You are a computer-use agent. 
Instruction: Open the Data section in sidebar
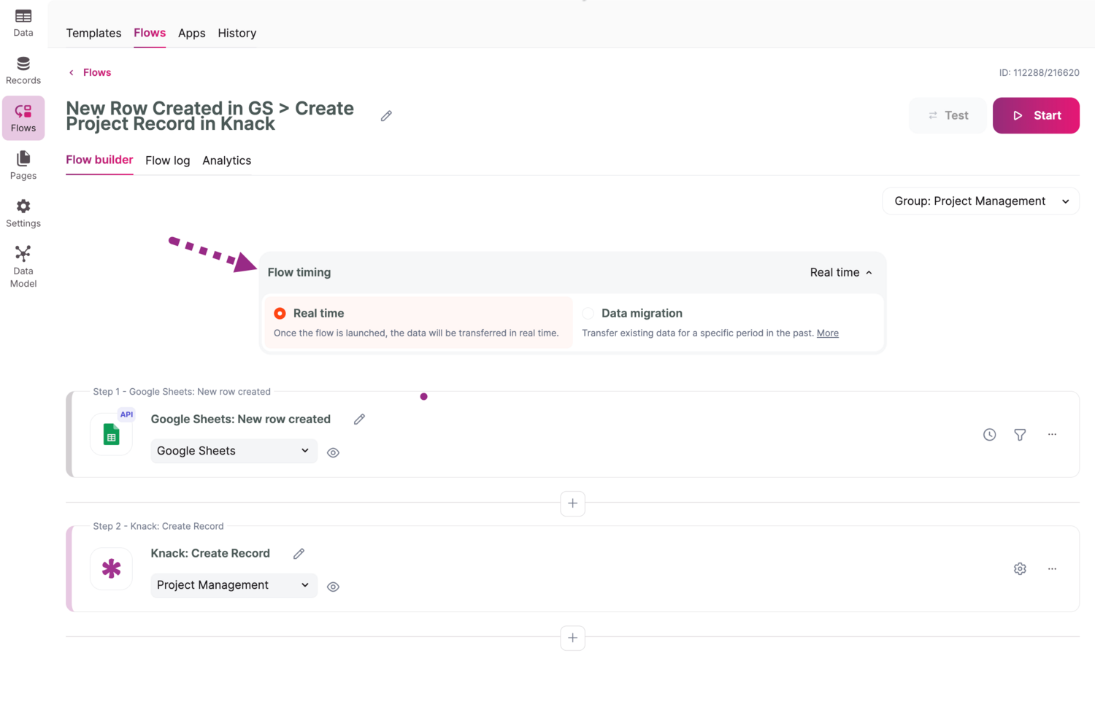point(23,23)
